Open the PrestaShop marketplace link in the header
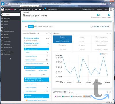This screenshot has height=104, width=115. coord(88,9)
